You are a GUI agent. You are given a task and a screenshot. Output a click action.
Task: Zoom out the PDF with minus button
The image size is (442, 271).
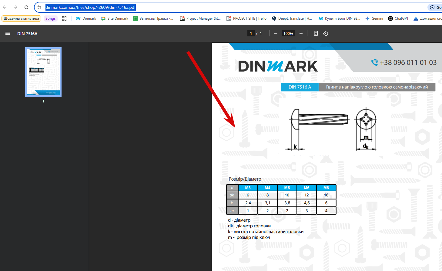point(276,34)
